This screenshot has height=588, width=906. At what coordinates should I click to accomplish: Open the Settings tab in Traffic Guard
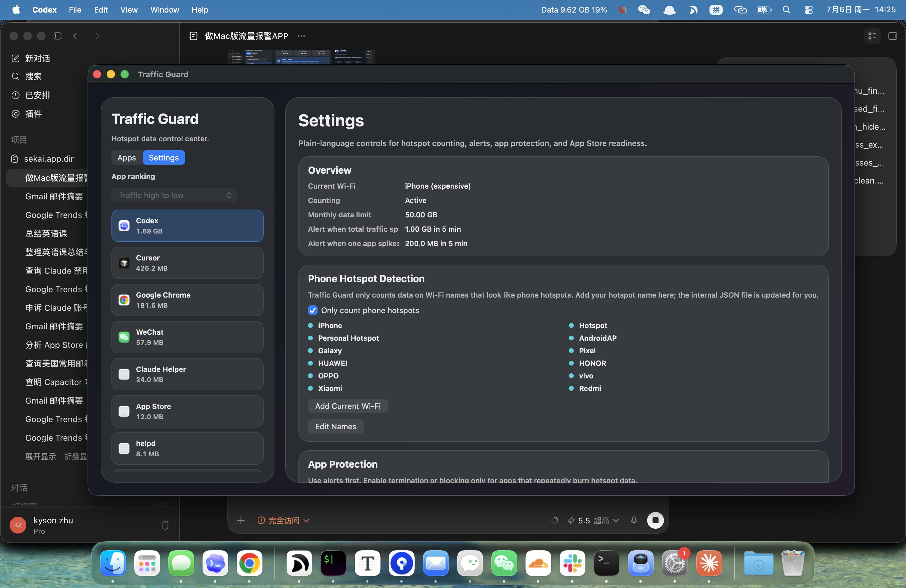tap(164, 157)
